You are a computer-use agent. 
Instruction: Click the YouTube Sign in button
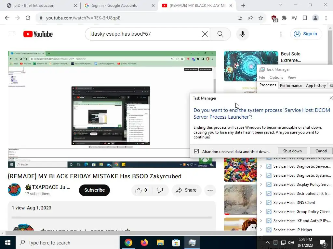tap(306, 34)
